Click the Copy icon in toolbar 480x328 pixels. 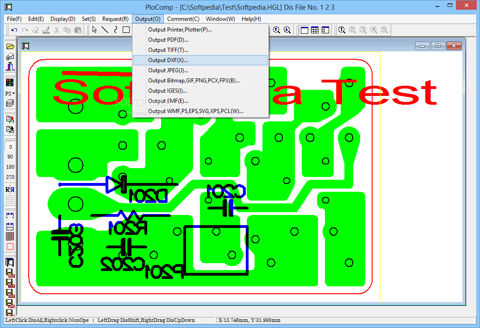click(67, 30)
